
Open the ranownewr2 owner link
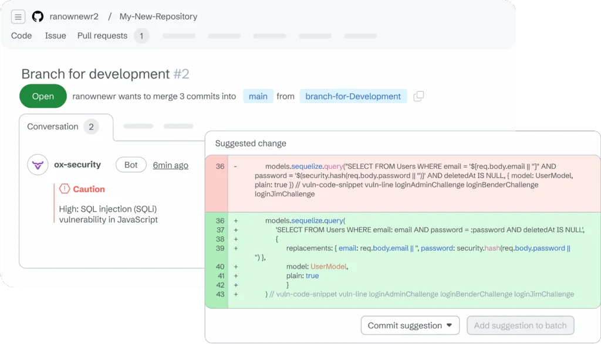pyautogui.click(x=74, y=16)
